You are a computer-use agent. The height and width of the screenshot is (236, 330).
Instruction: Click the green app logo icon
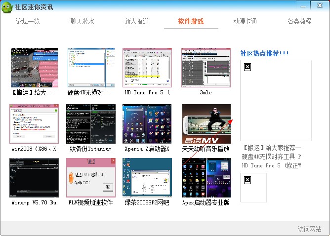[7, 7]
